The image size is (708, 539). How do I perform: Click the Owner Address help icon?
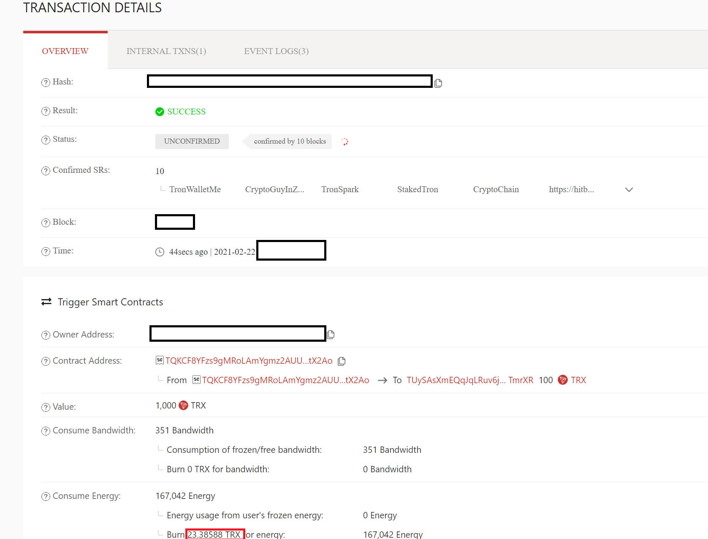coord(46,335)
